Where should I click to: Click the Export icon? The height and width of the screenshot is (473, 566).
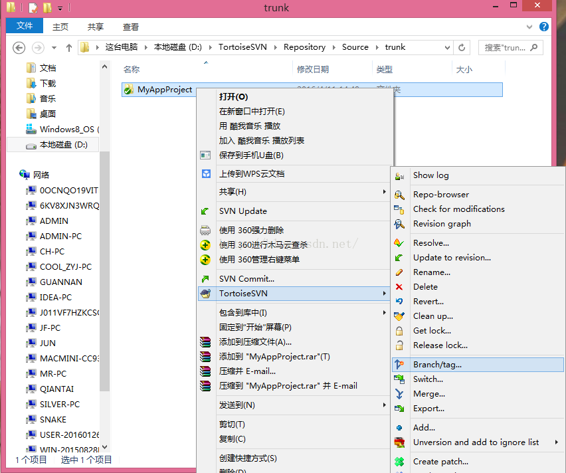pos(399,409)
